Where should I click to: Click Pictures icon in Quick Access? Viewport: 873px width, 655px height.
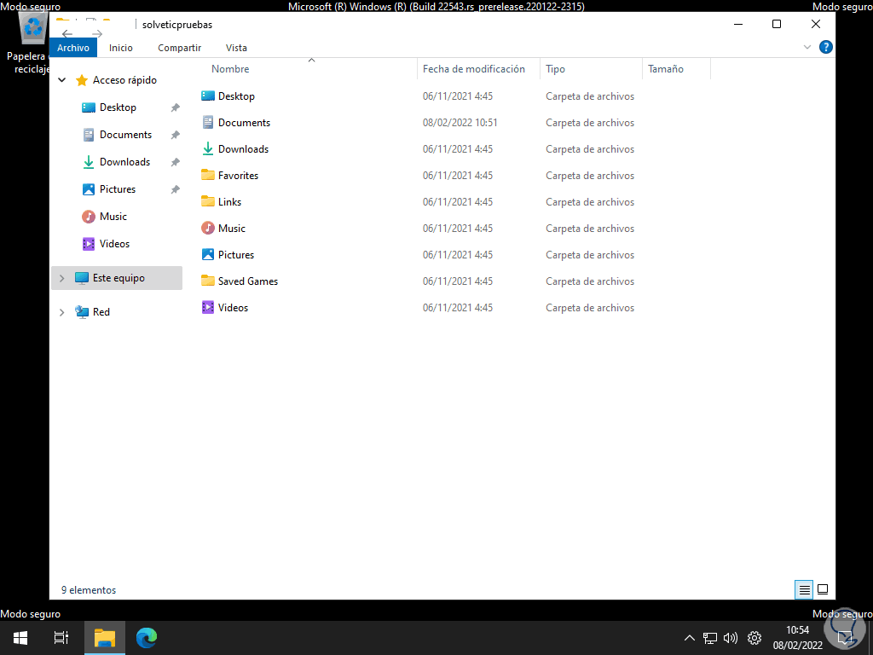point(89,189)
